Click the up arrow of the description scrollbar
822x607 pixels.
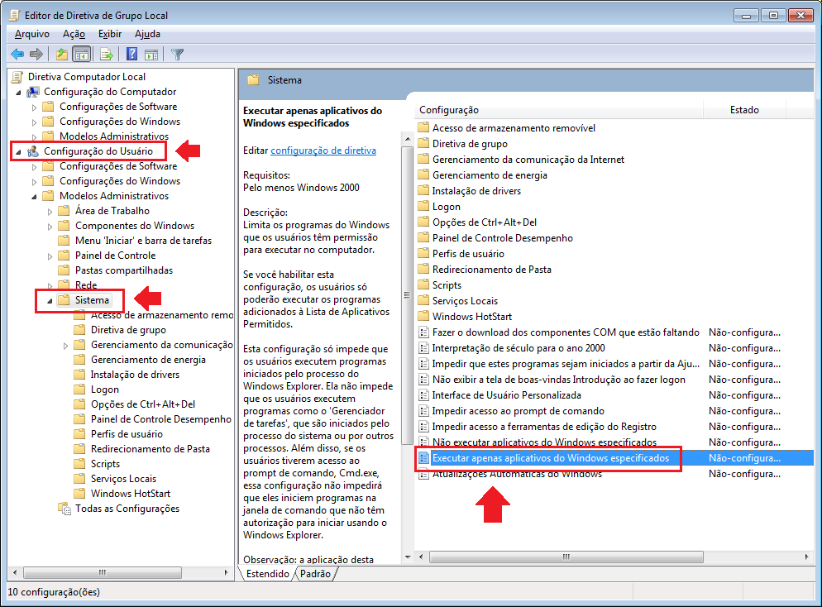[x=408, y=139]
